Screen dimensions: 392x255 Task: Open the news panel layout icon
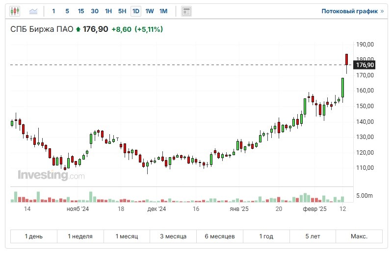[186, 11]
